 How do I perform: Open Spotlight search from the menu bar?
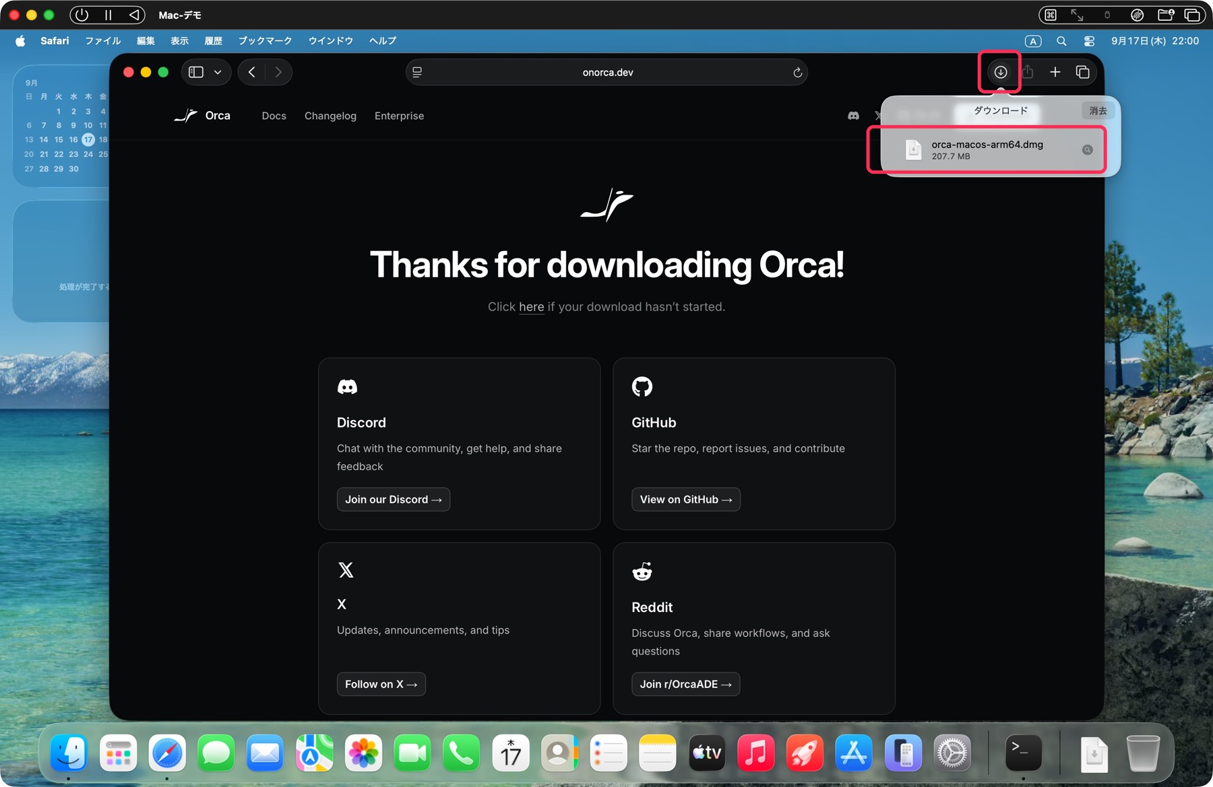pos(1061,41)
